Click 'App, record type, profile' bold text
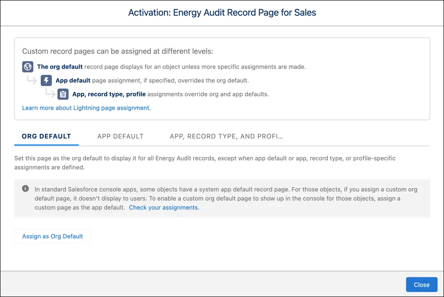Image resolution: width=444 pixels, height=297 pixels. (x=109, y=94)
